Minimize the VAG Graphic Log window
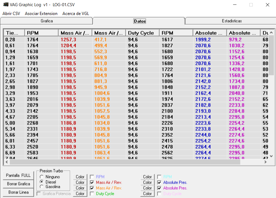This screenshot has height=198, width=276. tap(235, 5)
